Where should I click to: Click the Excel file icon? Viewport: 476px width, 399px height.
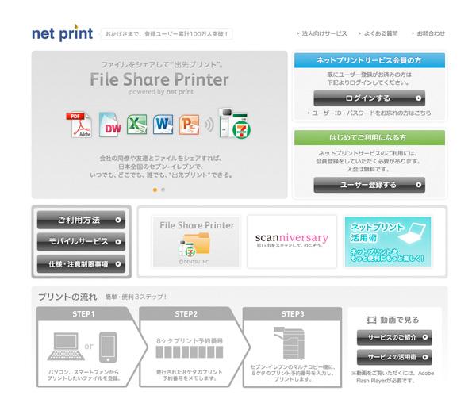[137, 124]
